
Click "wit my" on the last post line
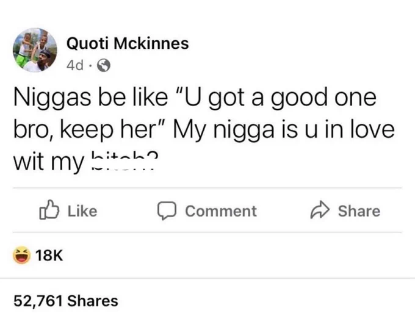[x=49, y=162]
